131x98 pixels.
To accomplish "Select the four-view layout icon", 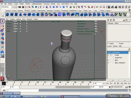I will tap(2, 70).
